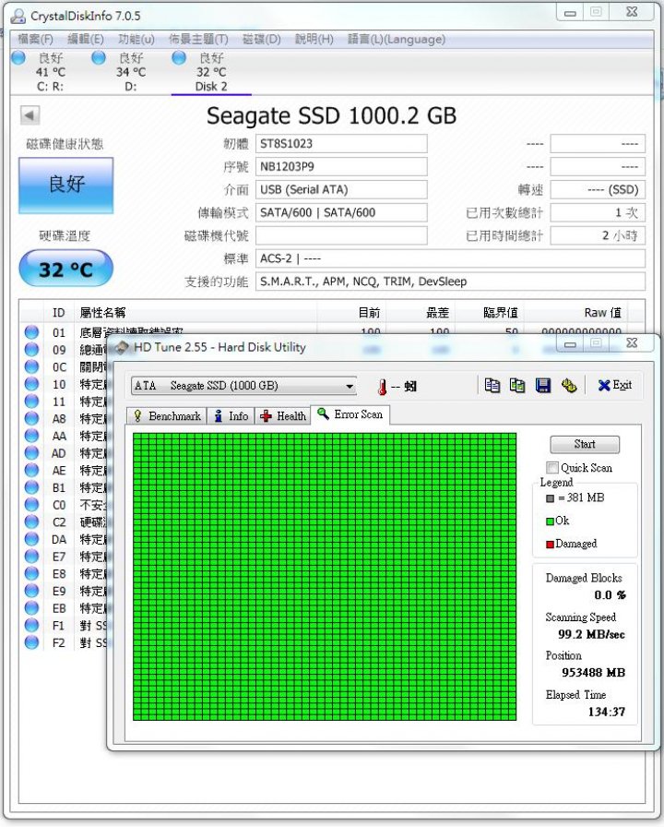Click status circle for attribute 0C
This screenshot has width=664, height=827.
coord(31,366)
